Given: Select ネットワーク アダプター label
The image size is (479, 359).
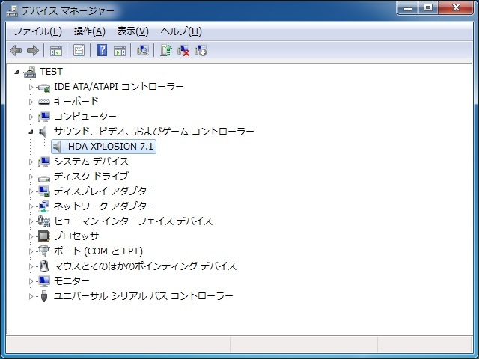Looking at the screenshot, I should click(105, 206).
